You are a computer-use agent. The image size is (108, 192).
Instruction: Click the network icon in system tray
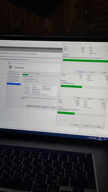tap(90, 138)
